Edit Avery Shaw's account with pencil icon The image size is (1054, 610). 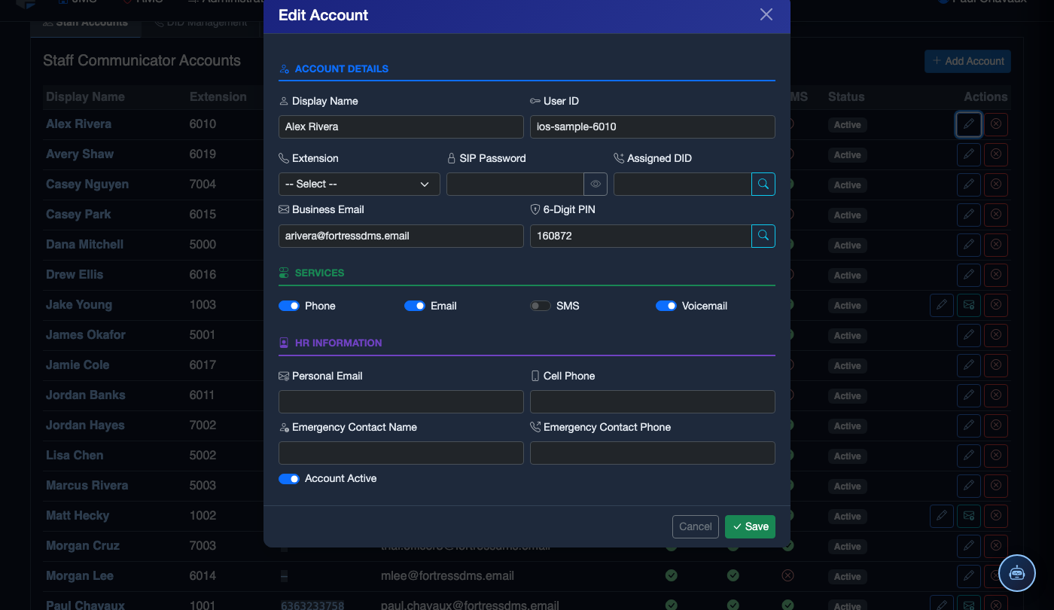969,154
